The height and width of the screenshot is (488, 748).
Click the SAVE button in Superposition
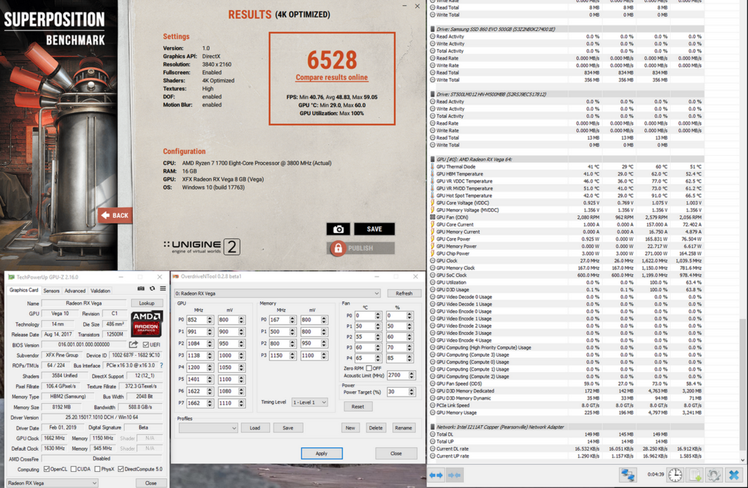click(x=374, y=229)
